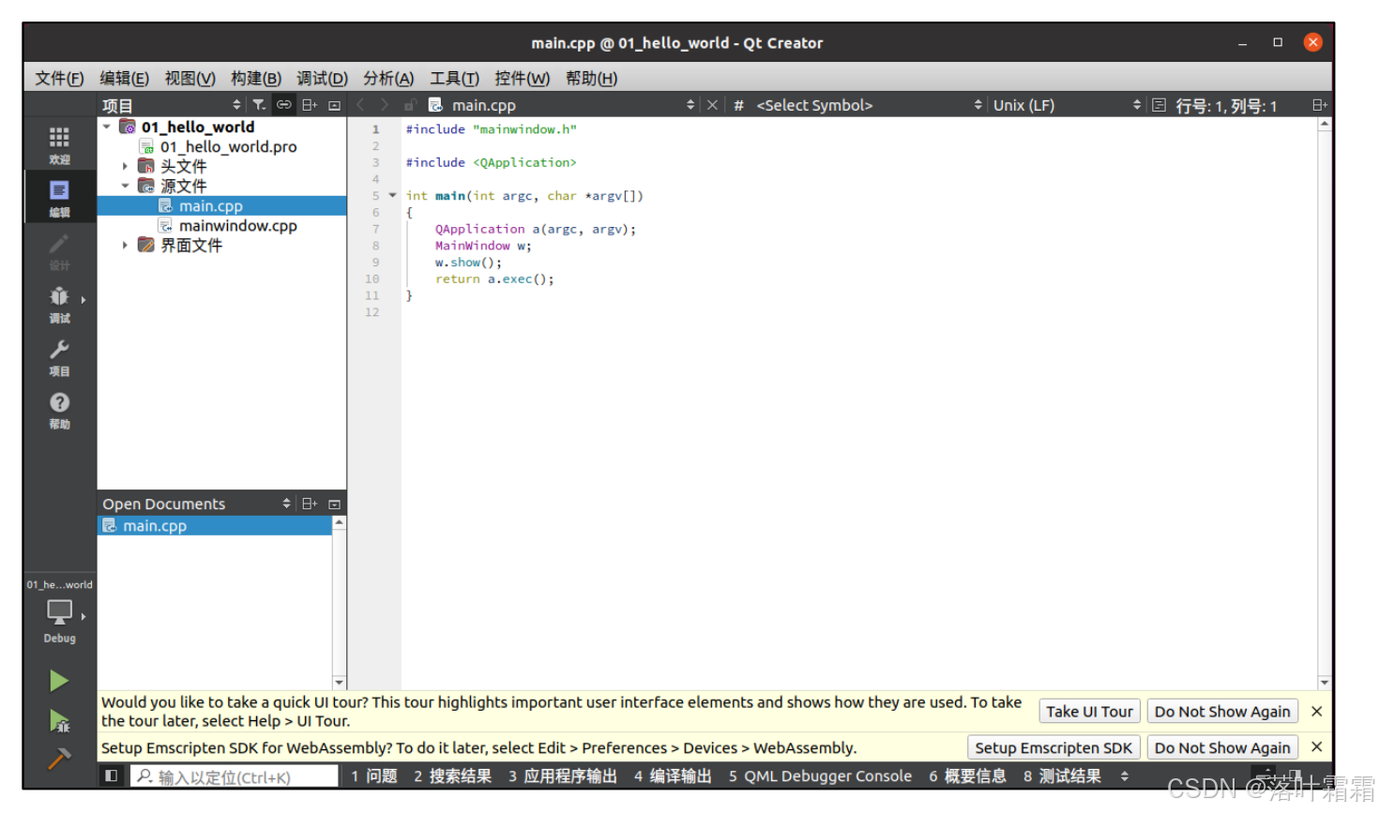The width and height of the screenshot is (1379, 813).
Task: Close the Open Documents panel
Action: [334, 504]
